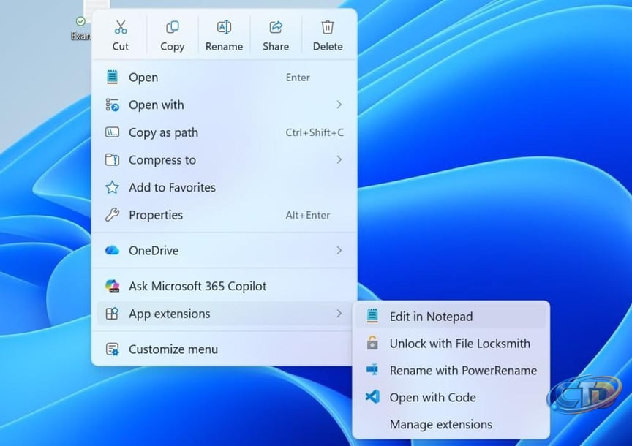632x446 pixels.
Task: Click the Open menu entry label
Action: 143,78
